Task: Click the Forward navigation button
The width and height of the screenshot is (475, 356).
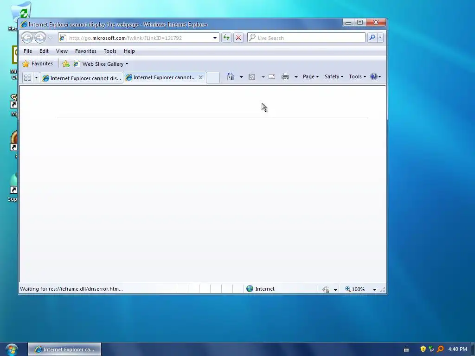Action: point(40,38)
